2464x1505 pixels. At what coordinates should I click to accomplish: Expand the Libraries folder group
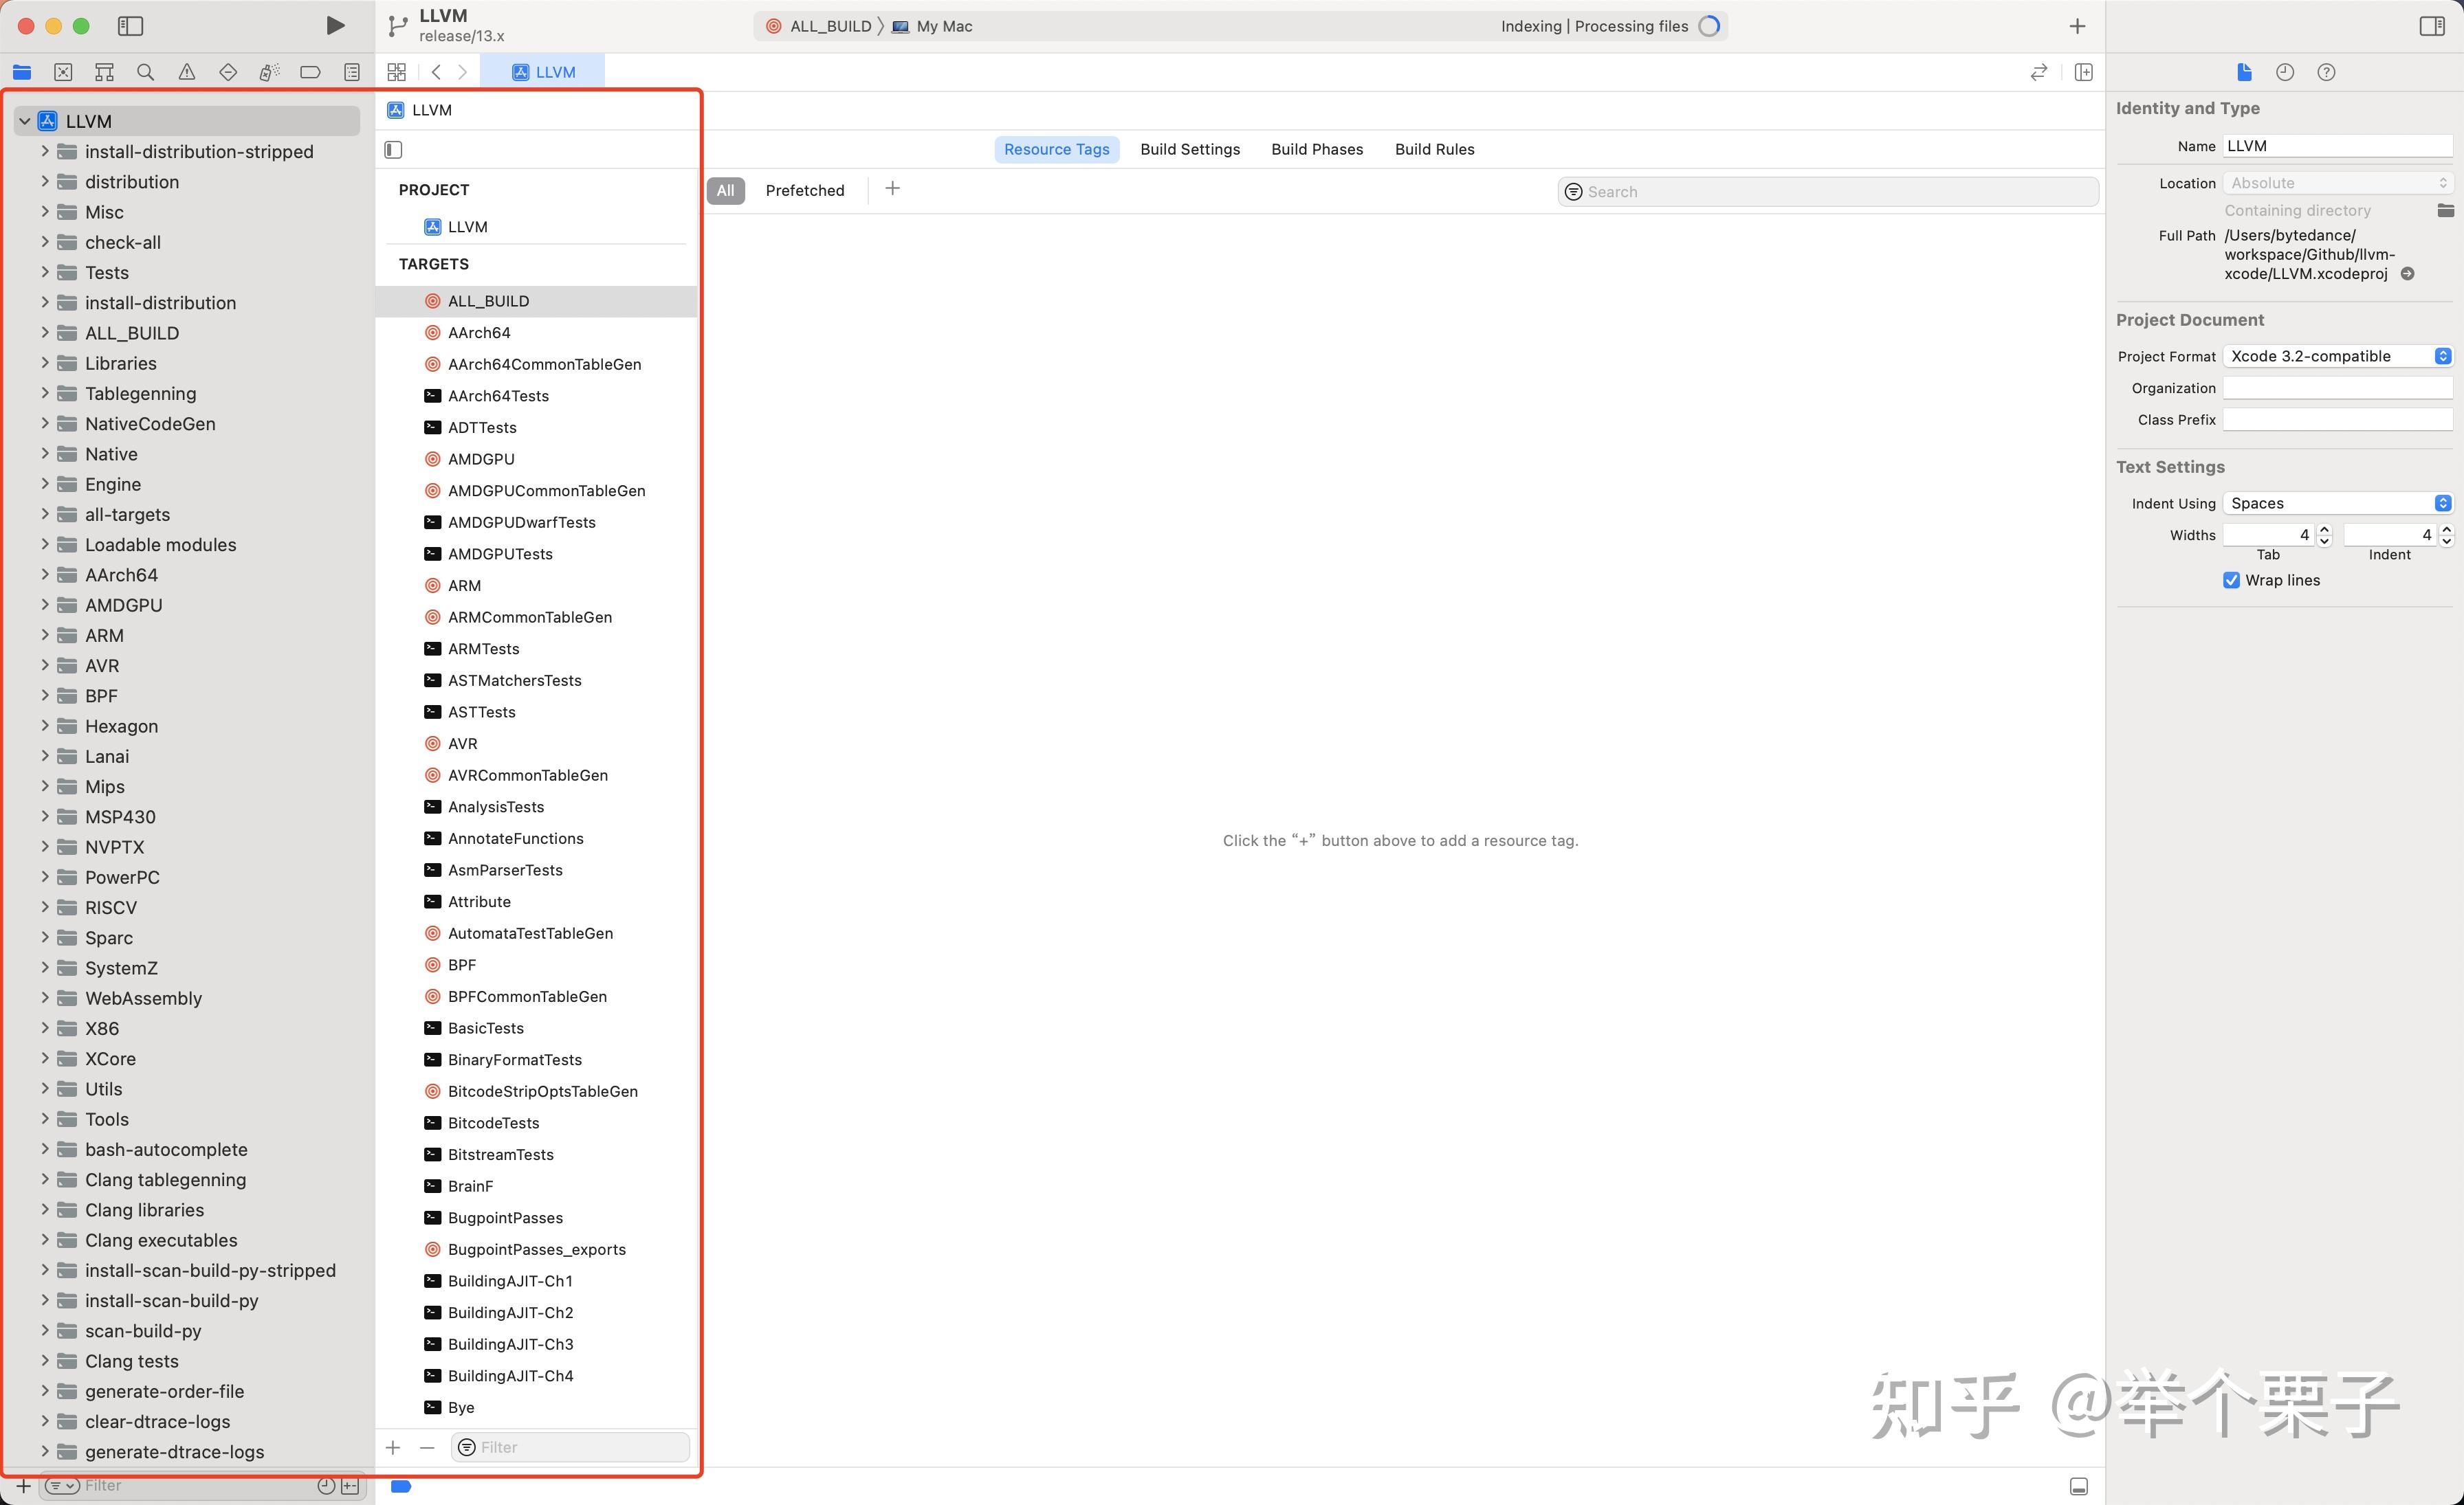(x=45, y=363)
